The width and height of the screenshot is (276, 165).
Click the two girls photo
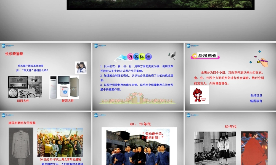tap(81, 67)
